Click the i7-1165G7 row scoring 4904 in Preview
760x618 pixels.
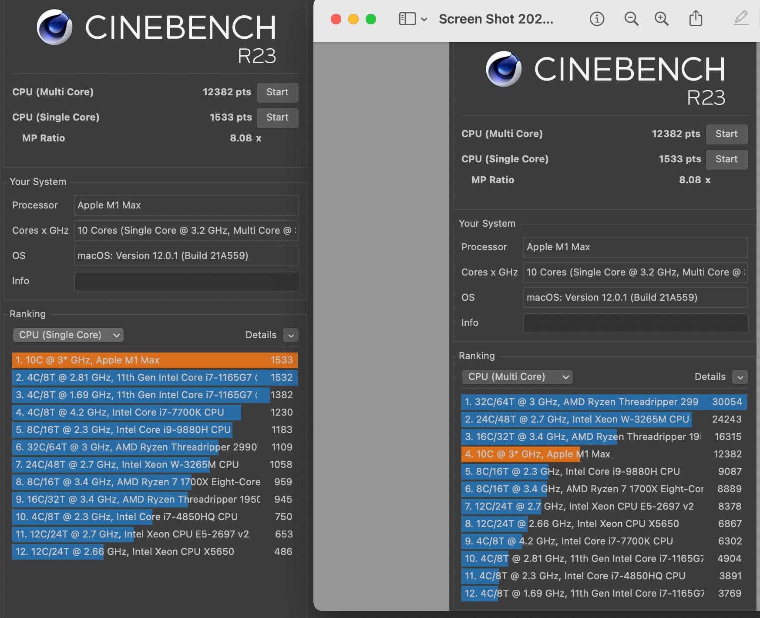(604, 559)
